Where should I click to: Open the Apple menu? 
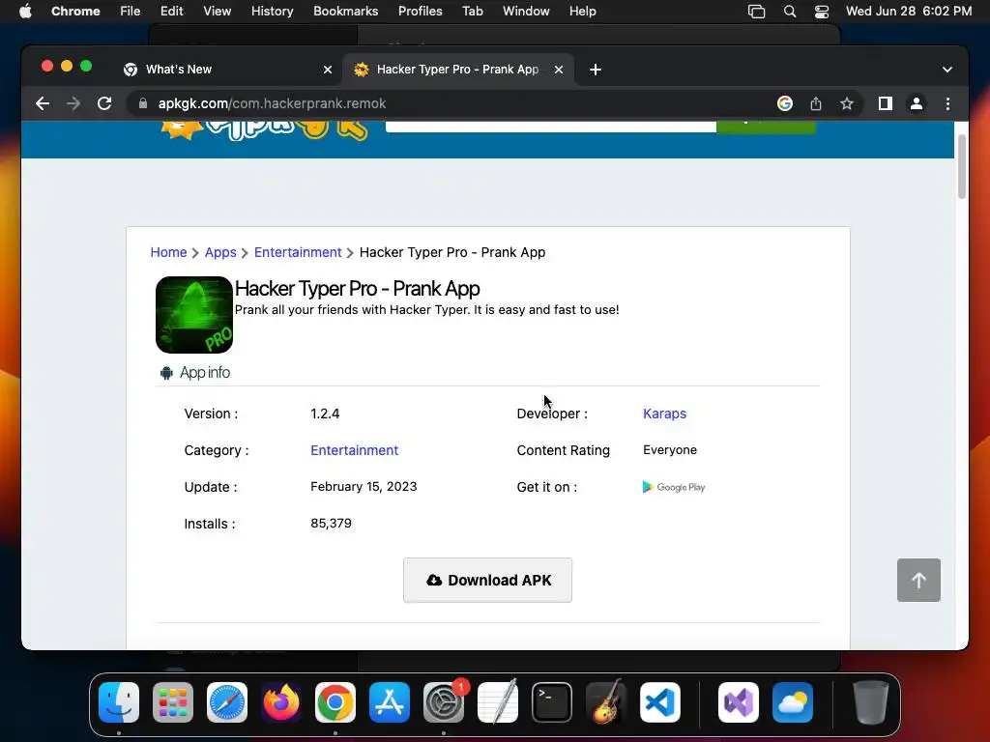(25, 12)
